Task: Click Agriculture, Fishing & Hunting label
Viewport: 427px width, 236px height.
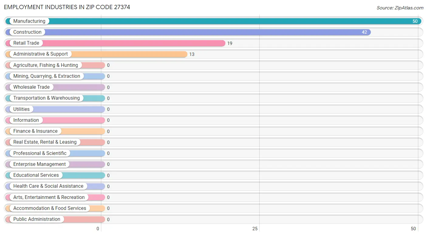Action: [x=46, y=65]
